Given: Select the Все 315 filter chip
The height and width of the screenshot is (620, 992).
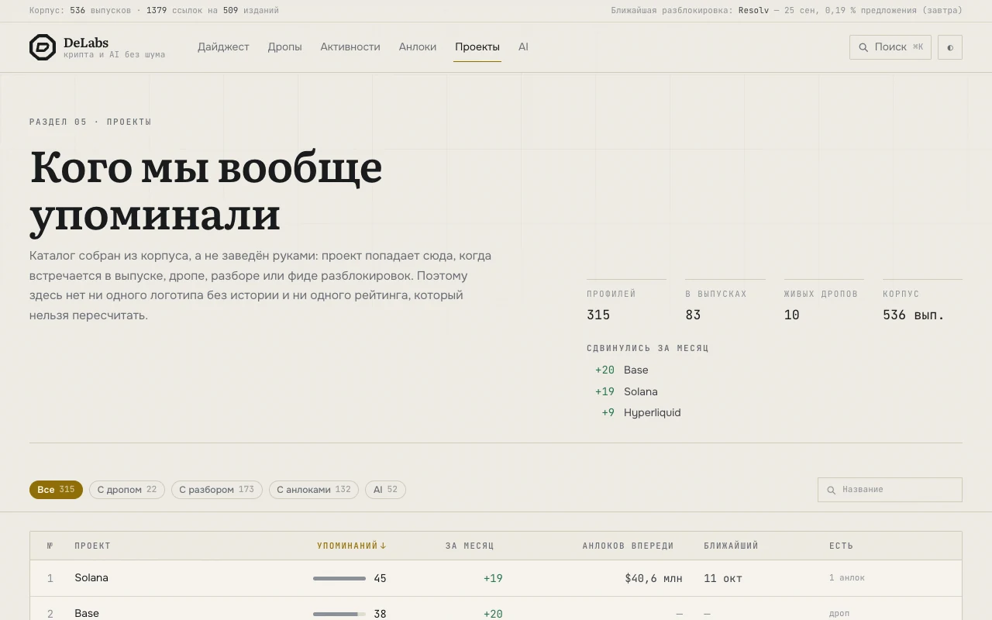Looking at the screenshot, I should pos(56,490).
